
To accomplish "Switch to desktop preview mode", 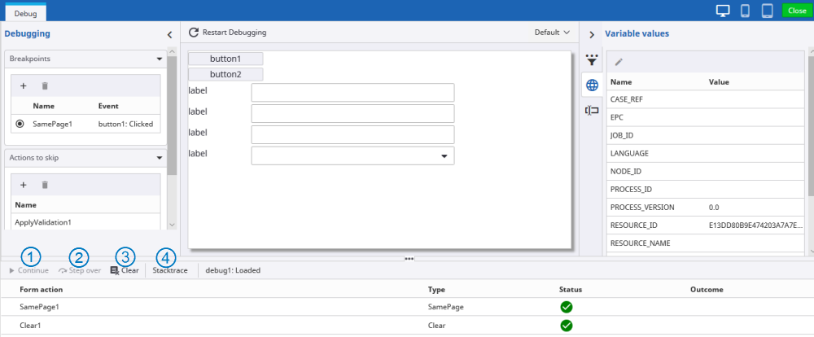I will (x=723, y=11).
